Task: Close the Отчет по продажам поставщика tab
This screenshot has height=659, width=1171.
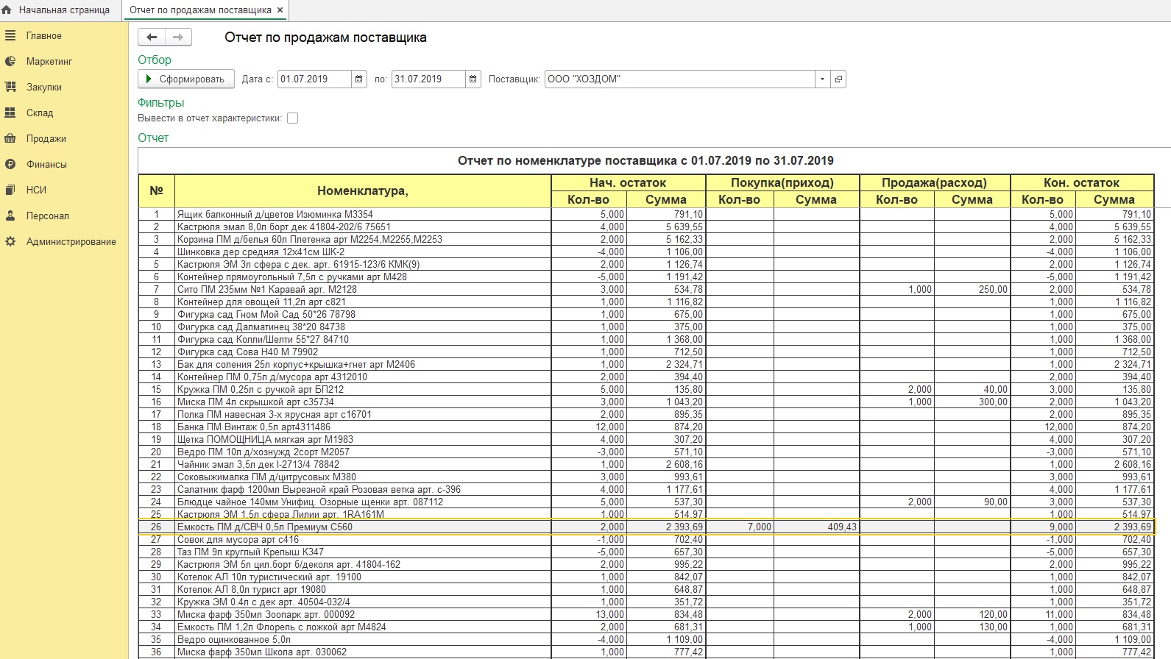Action: click(280, 10)
